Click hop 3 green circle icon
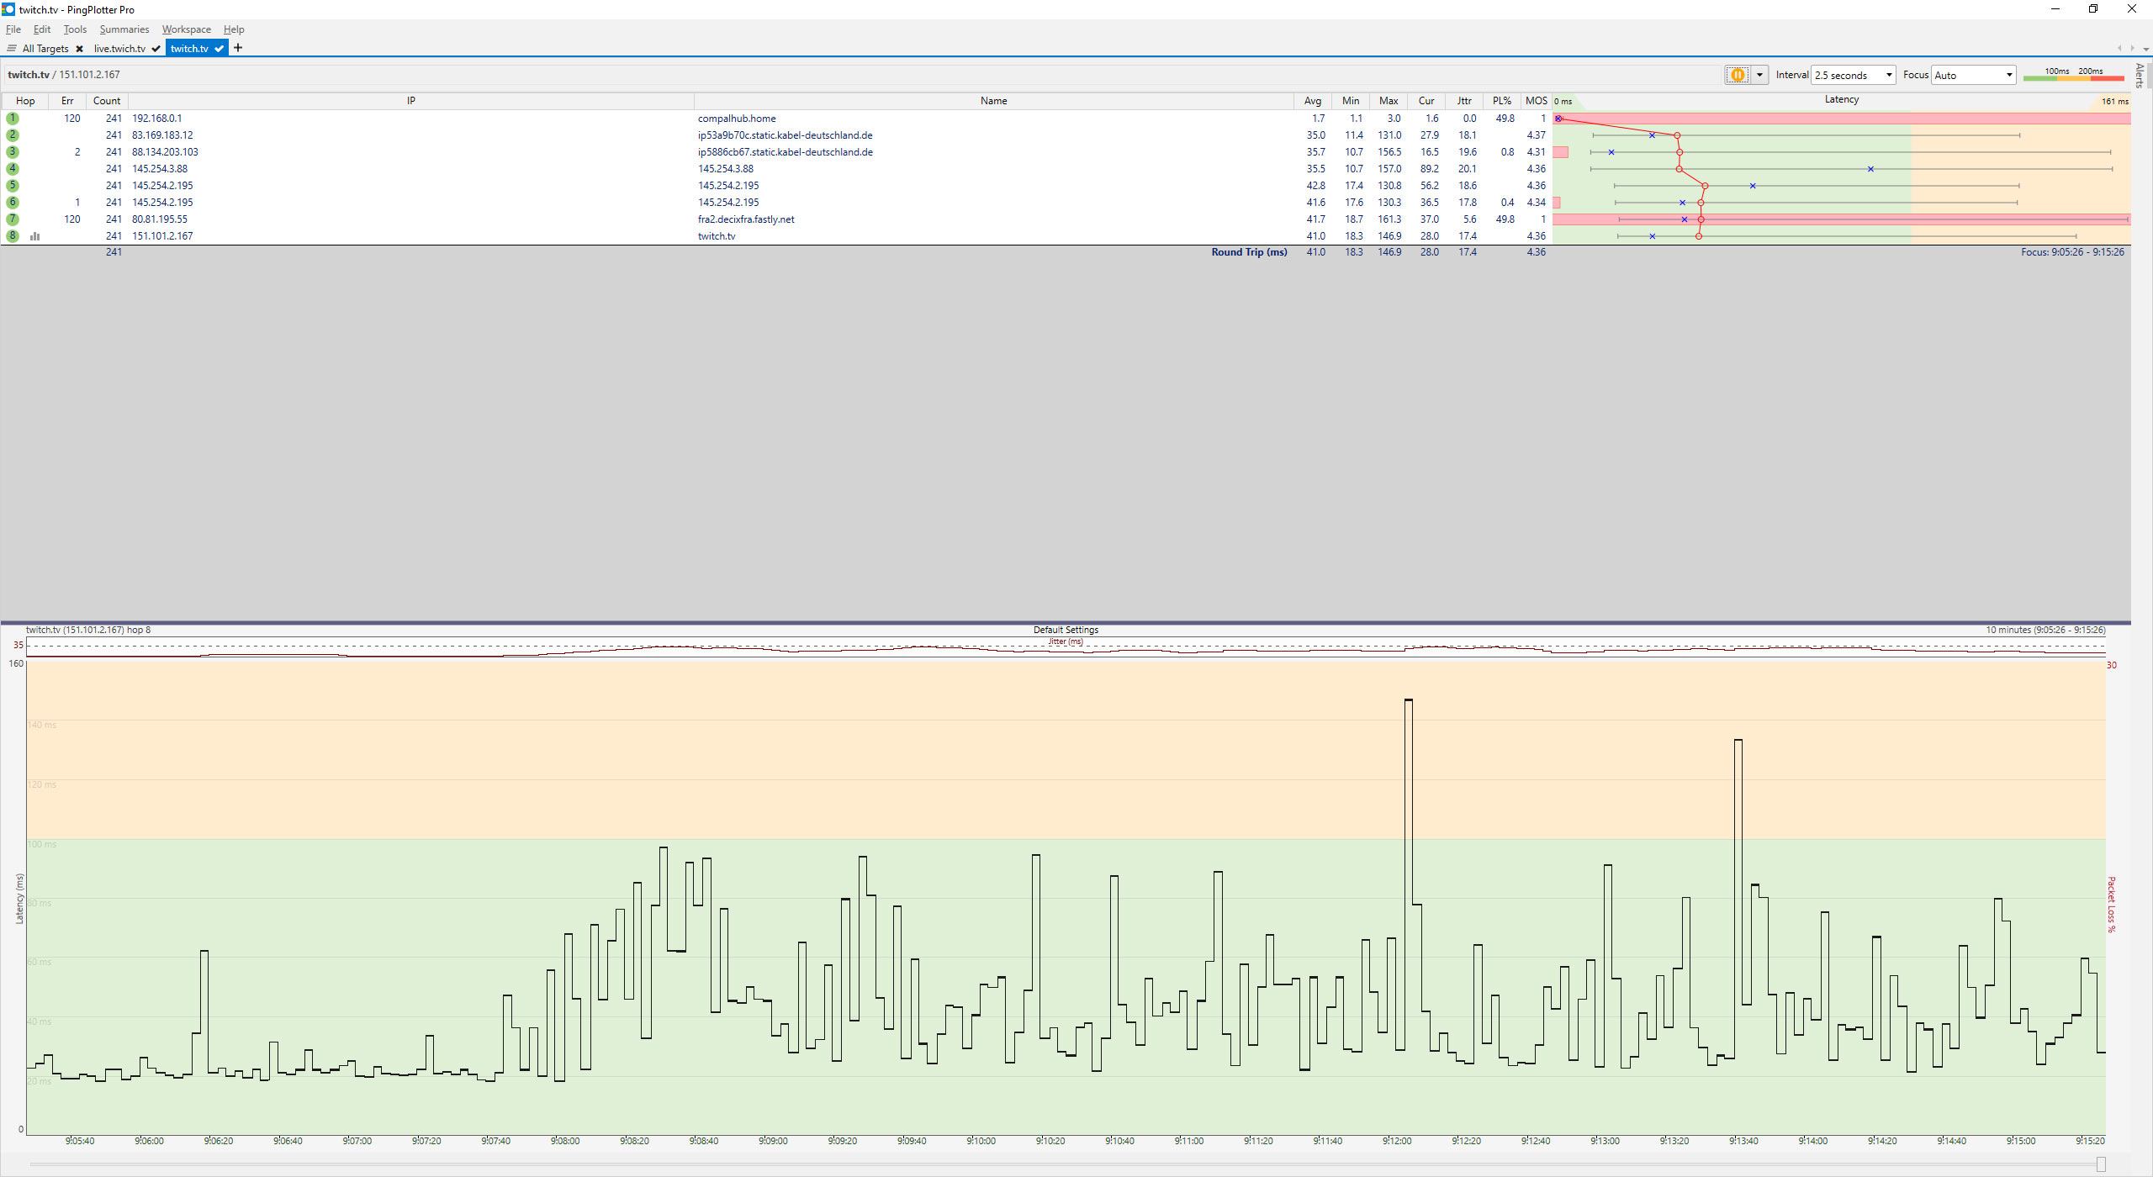 [13, 152]
